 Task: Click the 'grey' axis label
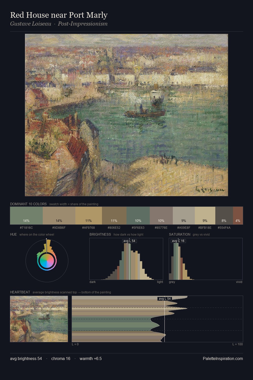pos(172,282)
